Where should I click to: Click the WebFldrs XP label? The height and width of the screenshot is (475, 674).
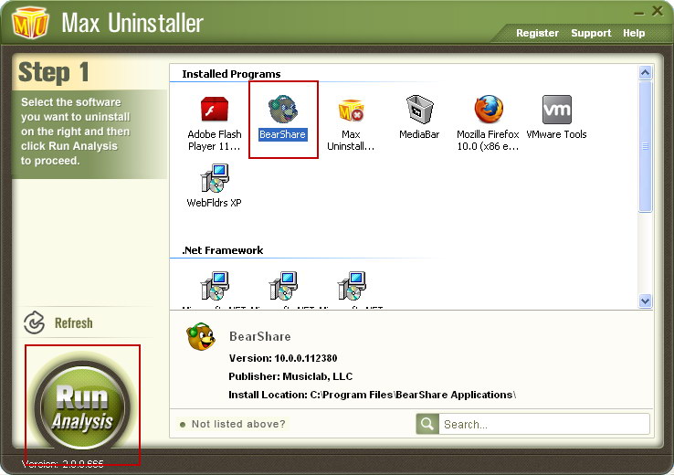pos(214,203)
